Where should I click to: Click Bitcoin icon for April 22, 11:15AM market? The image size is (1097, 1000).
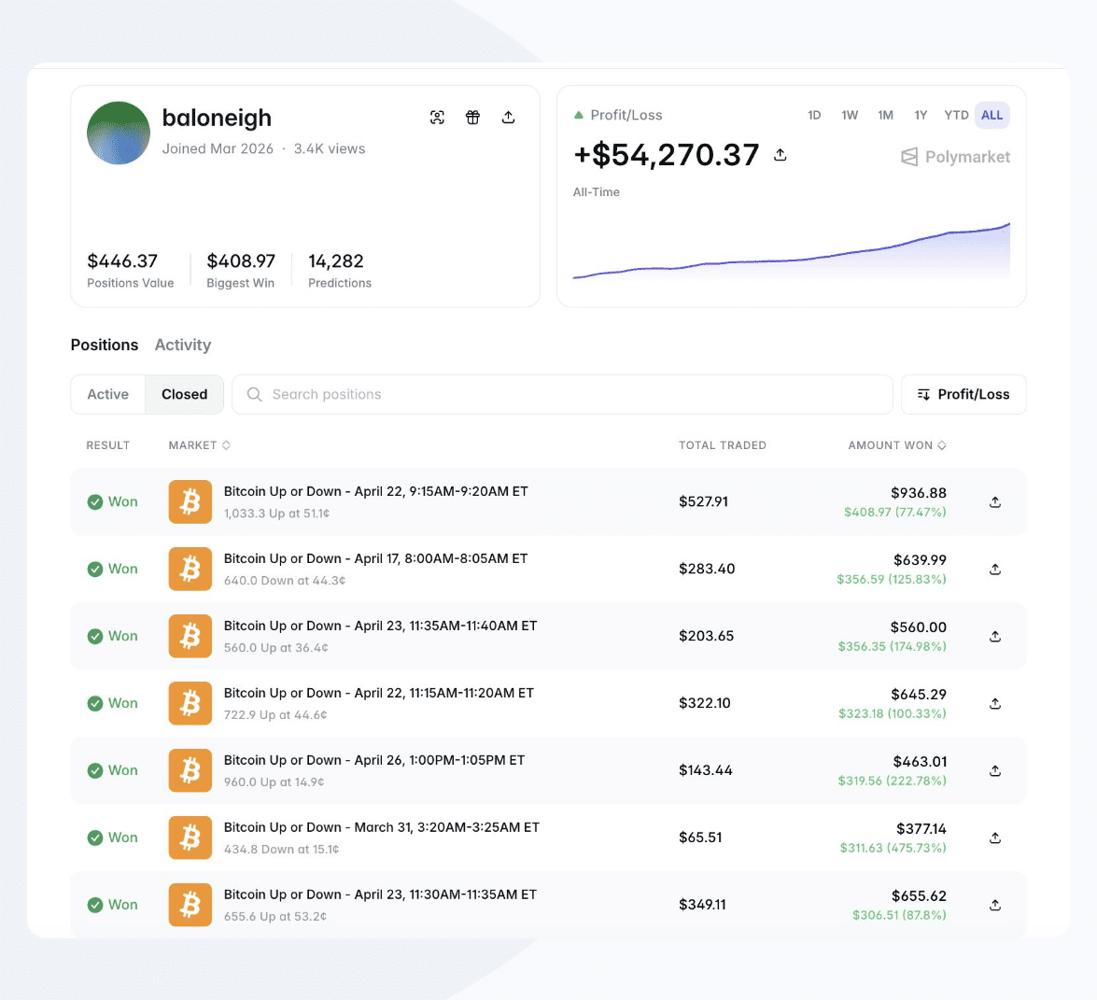coord(190,703)
